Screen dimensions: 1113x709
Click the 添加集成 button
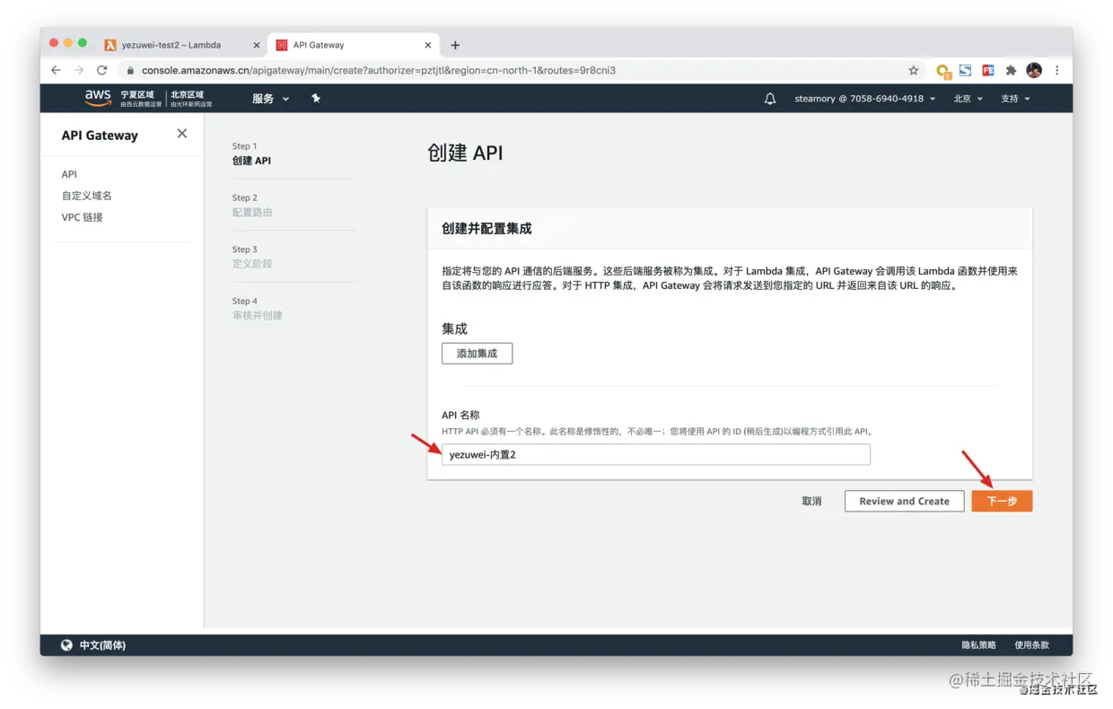477,354
